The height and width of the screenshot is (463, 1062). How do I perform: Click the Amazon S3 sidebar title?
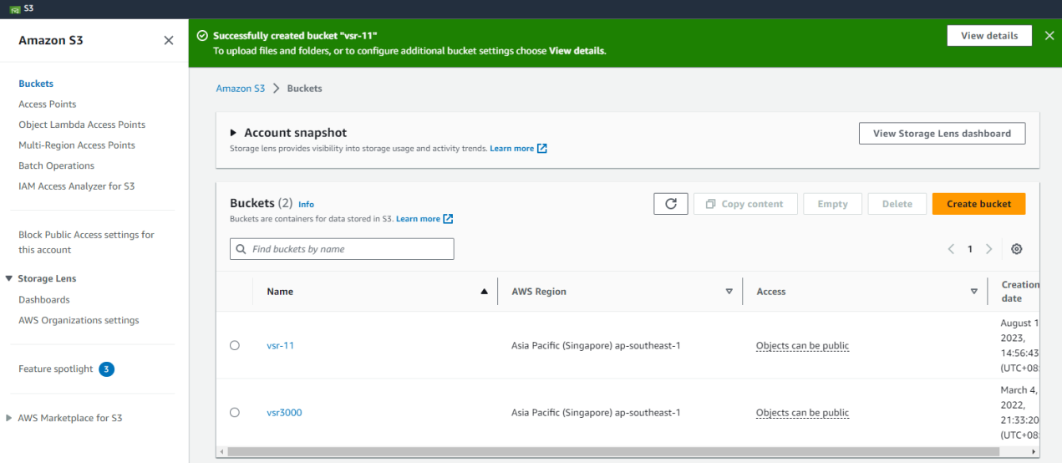(x=51, y=40)
